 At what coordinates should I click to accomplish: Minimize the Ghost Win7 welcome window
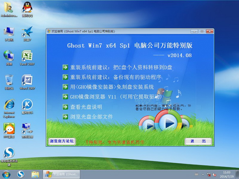pyautogui.click(x=194, y=31)
